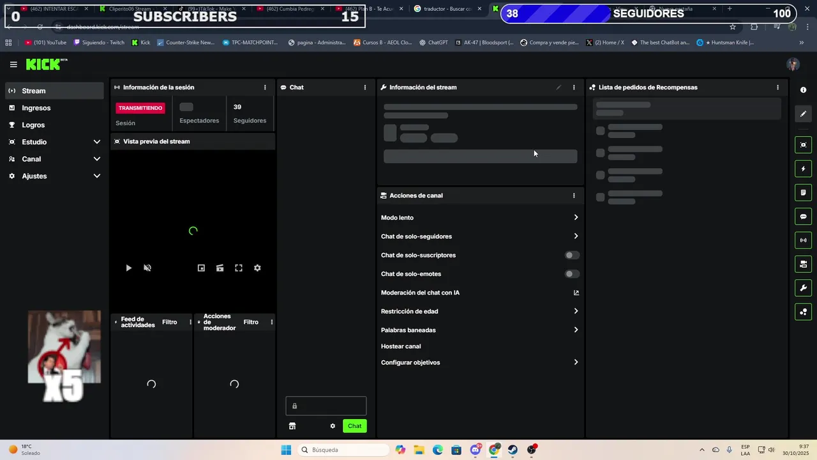817x460 pixels.
Task: Open Acciones de moderador three-dot menu
Action: tap(271, 322)
